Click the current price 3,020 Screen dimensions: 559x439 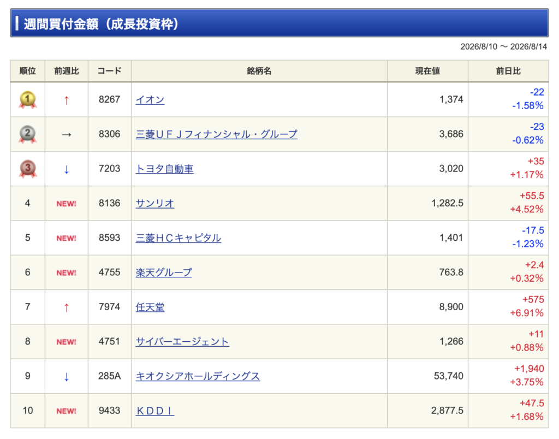click(451, 169)
